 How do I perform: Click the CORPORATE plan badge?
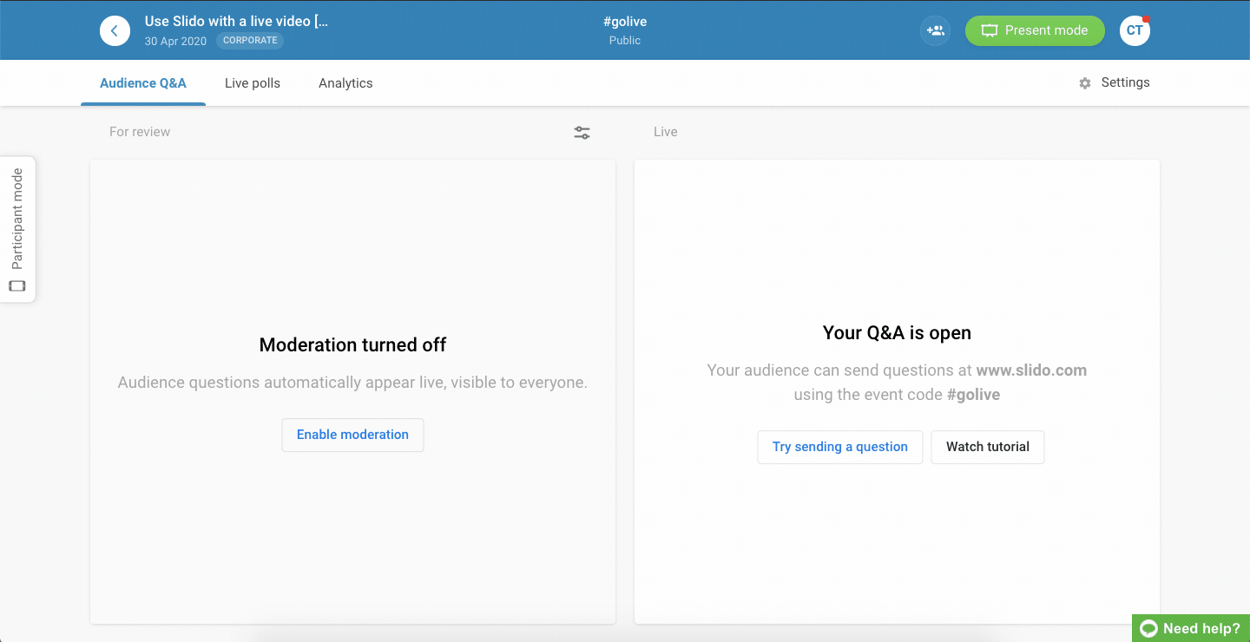(x=250, y=41)
